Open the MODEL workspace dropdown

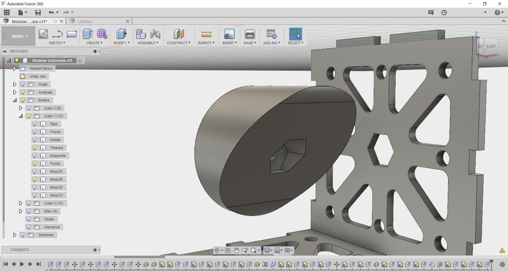[x=20, y=36]
